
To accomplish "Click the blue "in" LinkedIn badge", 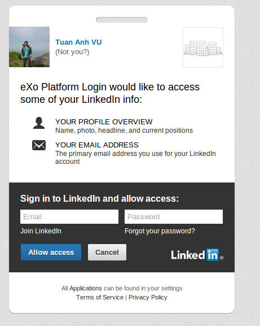I will pos(213,255).
